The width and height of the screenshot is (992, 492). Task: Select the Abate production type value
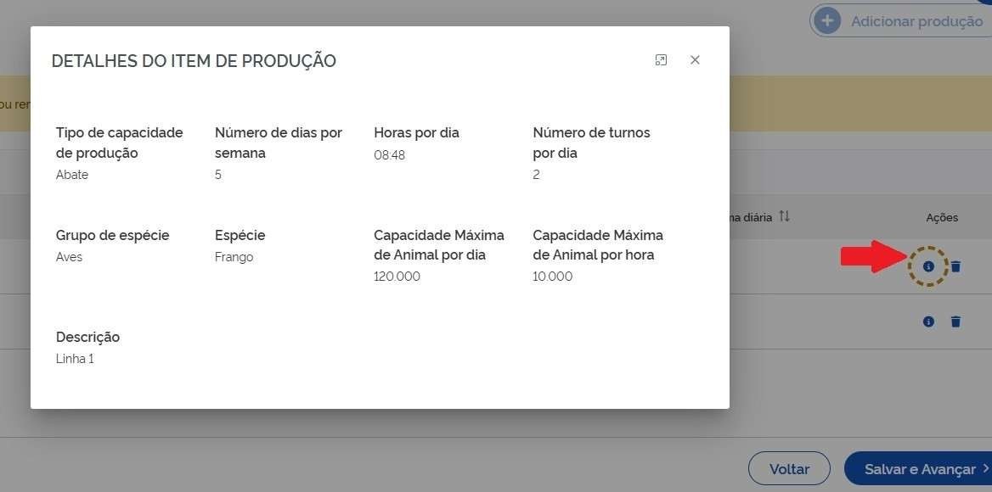72,175
